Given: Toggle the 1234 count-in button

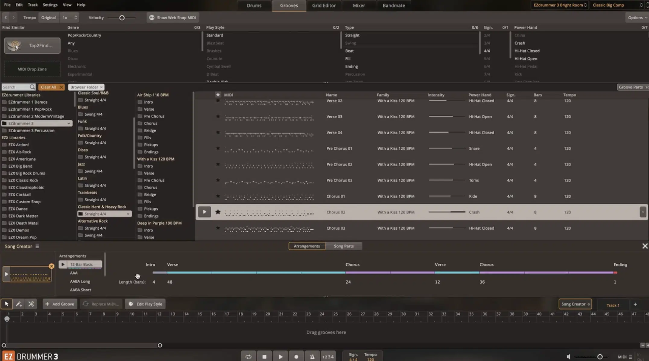Looking at the screenshot, I should [328, 356].
